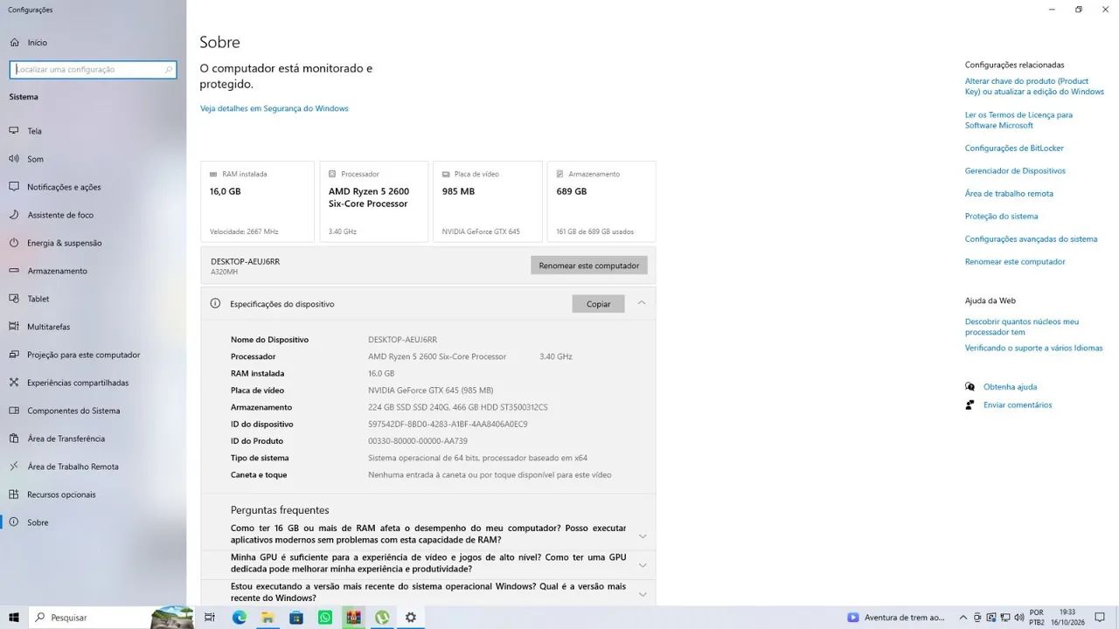Click the Localizar uma configuração search field
This screenshot has width=1119, height=629.
click(93, 69)
